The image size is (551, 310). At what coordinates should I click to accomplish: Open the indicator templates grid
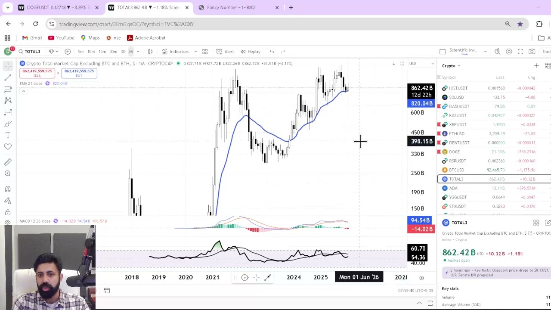tap(205, 52)
